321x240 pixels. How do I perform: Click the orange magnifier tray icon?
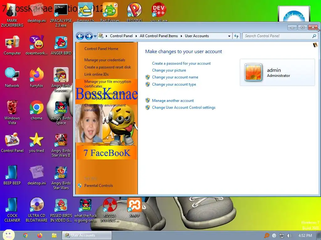pyautogui.click(x=267, y=236)
